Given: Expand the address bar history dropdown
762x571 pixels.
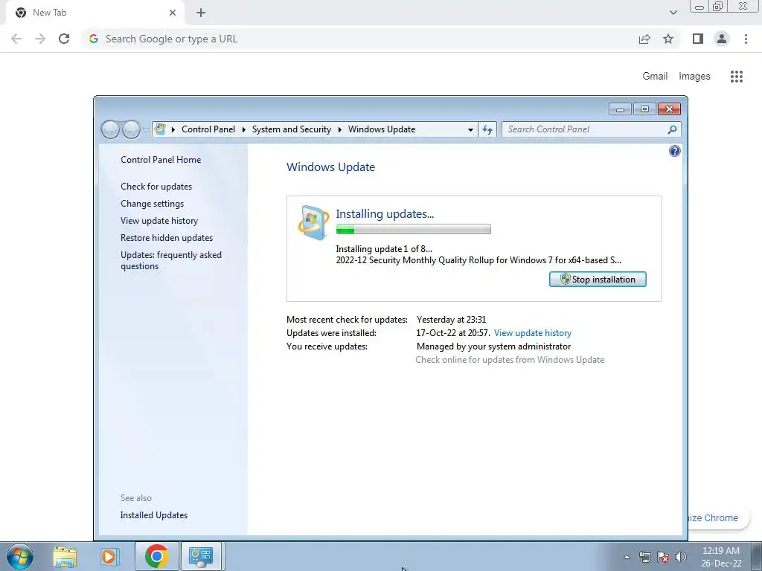Looking at the screenshot, I should 470,129.
